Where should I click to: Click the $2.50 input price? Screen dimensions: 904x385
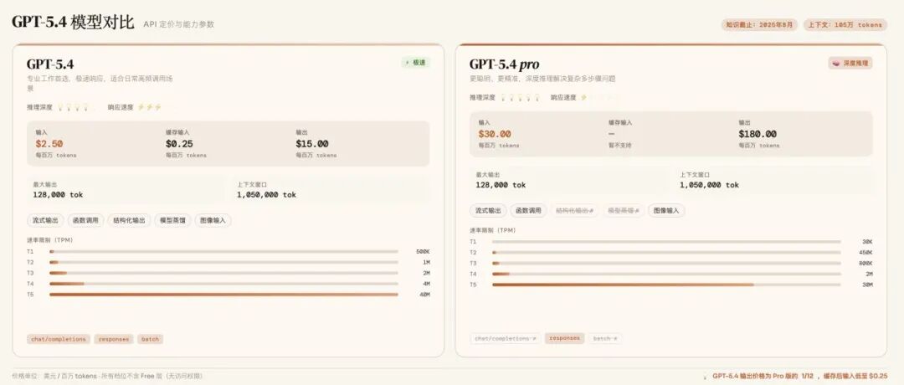(x=49, y=143)
